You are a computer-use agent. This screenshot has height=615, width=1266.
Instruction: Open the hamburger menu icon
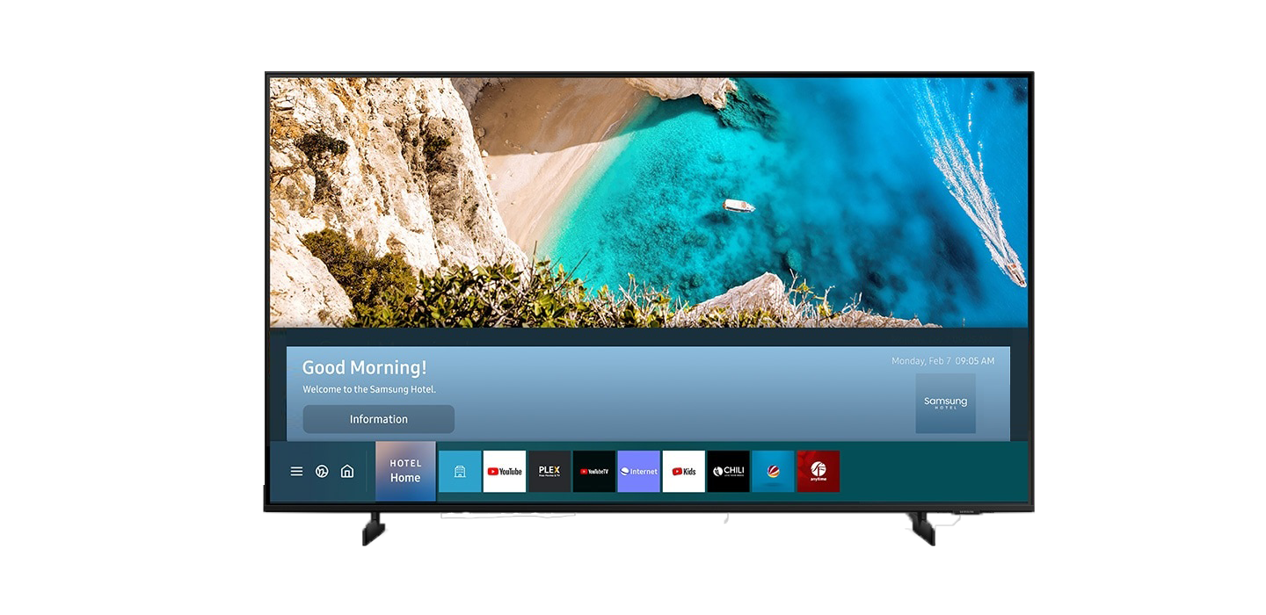[x=296, y=472]
